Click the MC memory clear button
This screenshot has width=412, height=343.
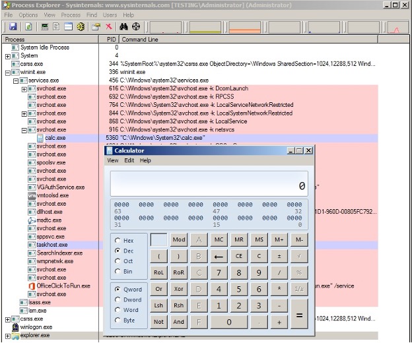click(219, 239)
